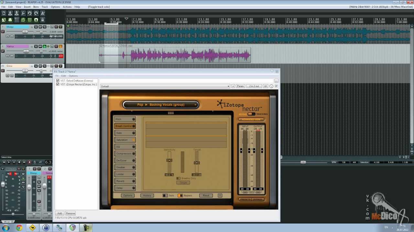Image resolution: width=414 pixels, height=232 pixels.
Task: Click the Add button in FX window
Action: 60,213
